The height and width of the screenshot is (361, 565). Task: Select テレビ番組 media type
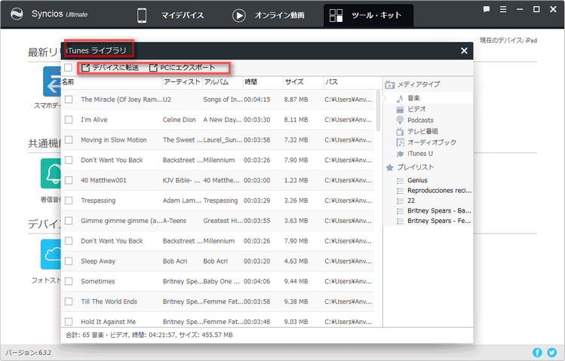coord(422,131)
